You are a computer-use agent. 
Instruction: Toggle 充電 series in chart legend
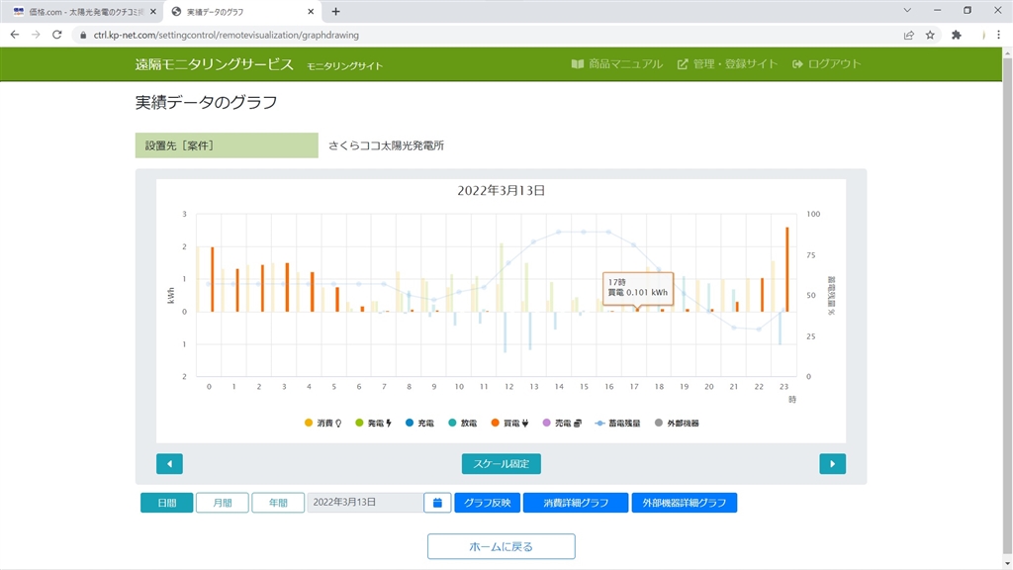coord(419,423)
